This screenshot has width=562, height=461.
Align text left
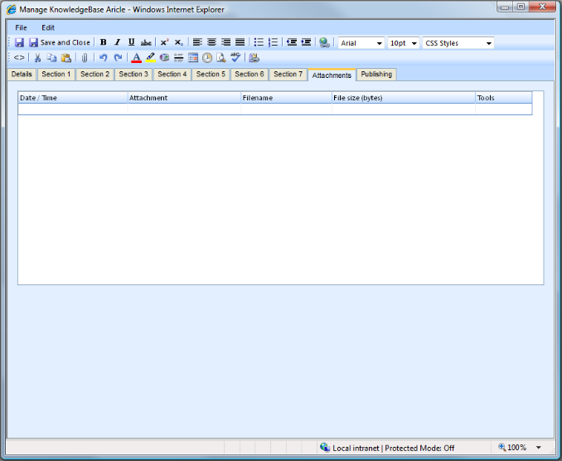coord(197,42)
